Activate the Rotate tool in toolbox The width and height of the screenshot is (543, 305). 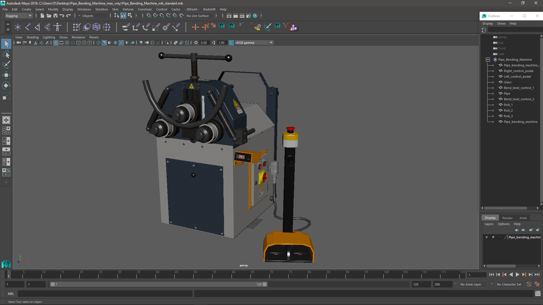pyautogui.click(x=6, y=86)
